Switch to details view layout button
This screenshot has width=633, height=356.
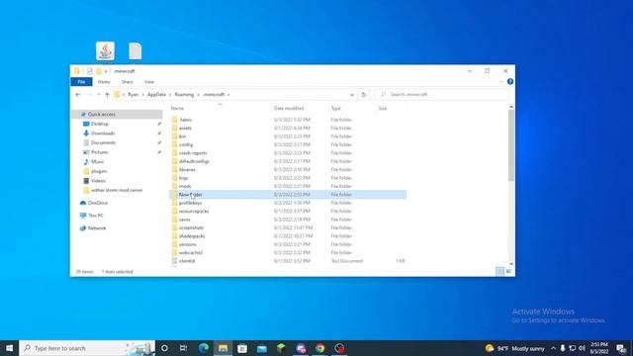pyautogui.click(x=499, y=272)
